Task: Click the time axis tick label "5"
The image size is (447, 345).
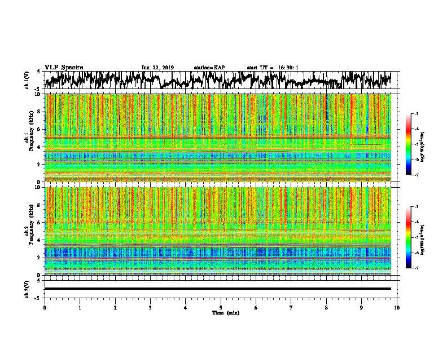Action: coord(221,308)
